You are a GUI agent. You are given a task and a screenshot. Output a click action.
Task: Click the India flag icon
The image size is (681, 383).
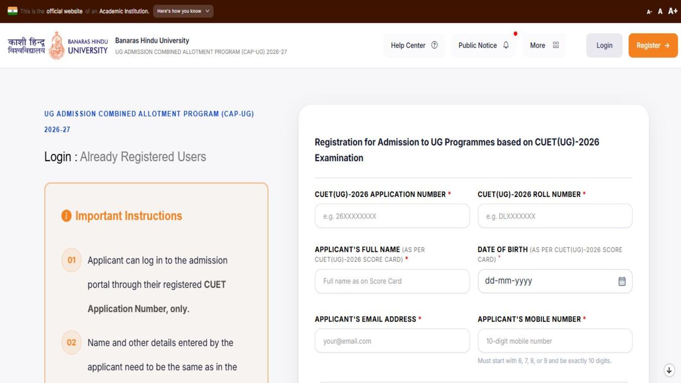(x=12, y=11)
